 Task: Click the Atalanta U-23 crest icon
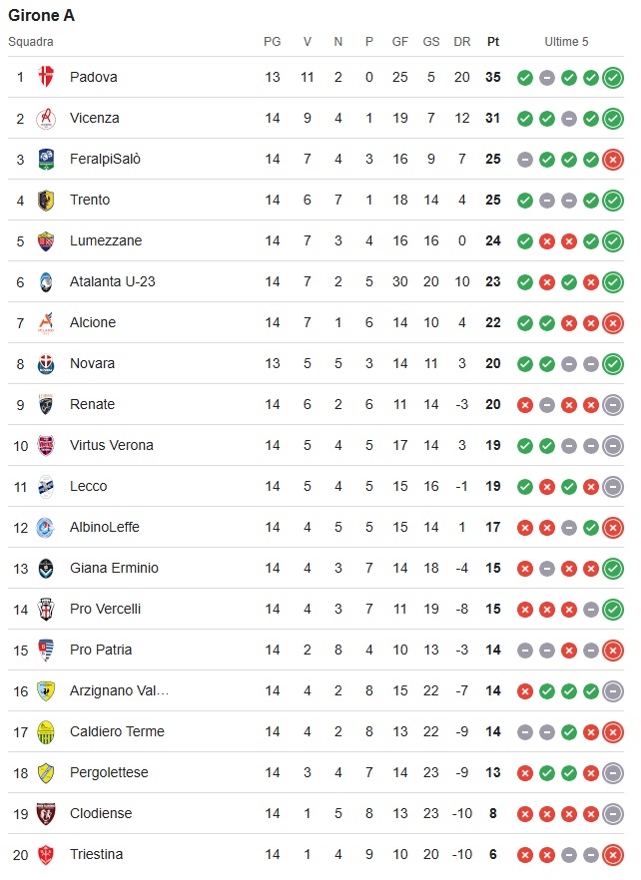click(46, 281)
